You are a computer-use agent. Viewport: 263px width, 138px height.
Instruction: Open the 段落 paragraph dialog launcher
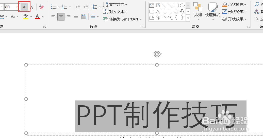143,27
